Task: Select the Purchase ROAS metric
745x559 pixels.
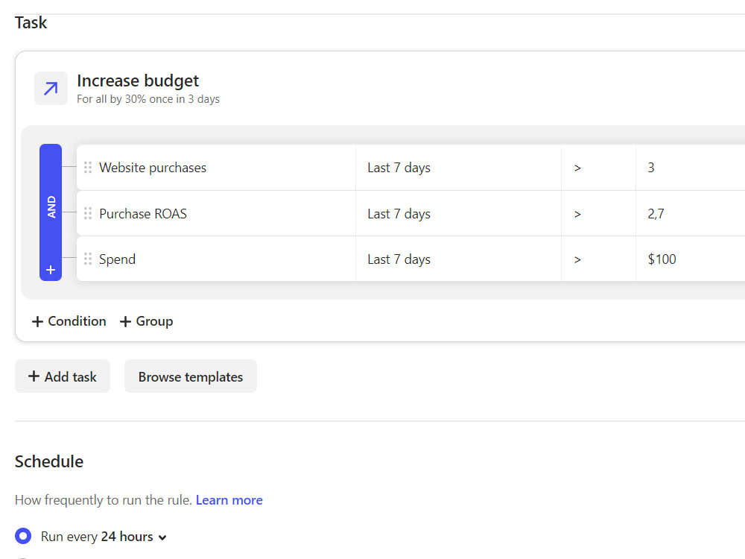Action: coord(143,213)
